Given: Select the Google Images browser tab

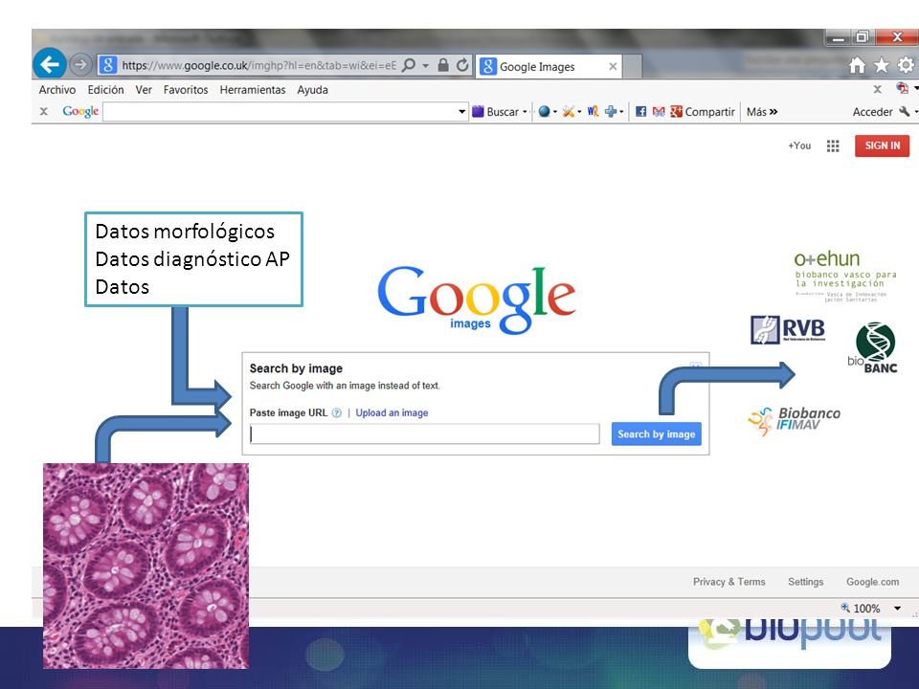Looking at the screenshot, I should click(x=549, y=66).
